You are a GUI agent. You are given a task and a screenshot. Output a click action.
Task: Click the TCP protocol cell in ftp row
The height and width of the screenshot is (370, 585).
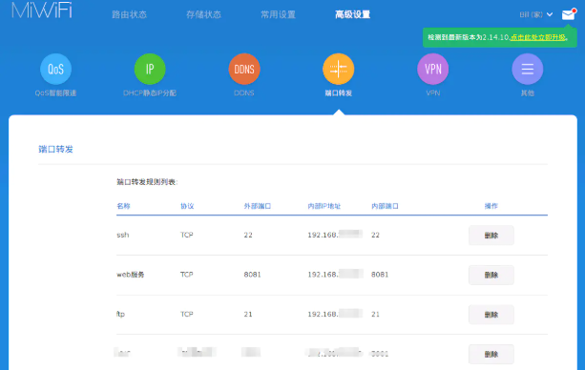coord(186,314)
